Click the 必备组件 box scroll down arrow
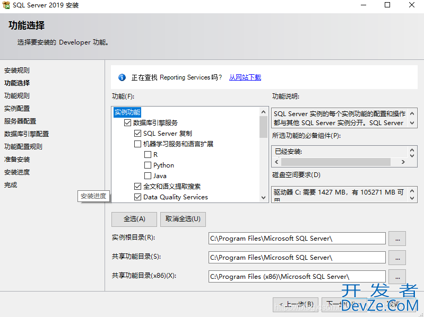 [412, 155]
